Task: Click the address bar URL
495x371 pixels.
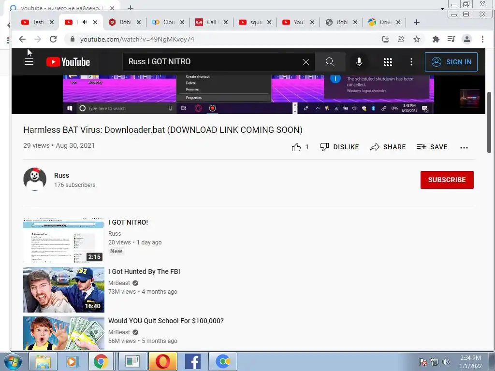Action: pyautogui.click(x=137, y=40)
